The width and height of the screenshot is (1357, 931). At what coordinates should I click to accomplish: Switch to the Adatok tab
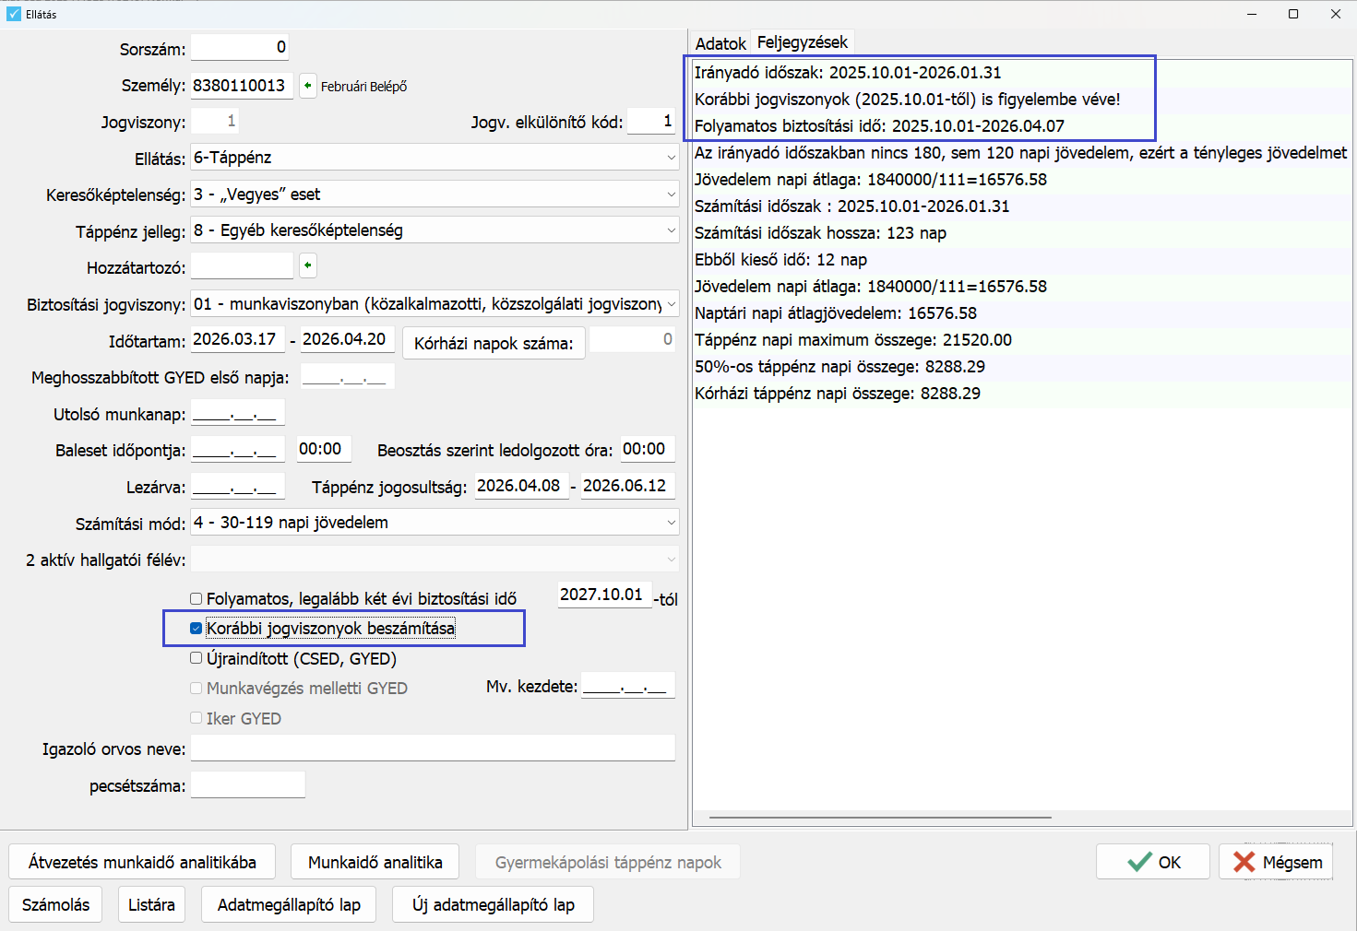tap(720, 43)
